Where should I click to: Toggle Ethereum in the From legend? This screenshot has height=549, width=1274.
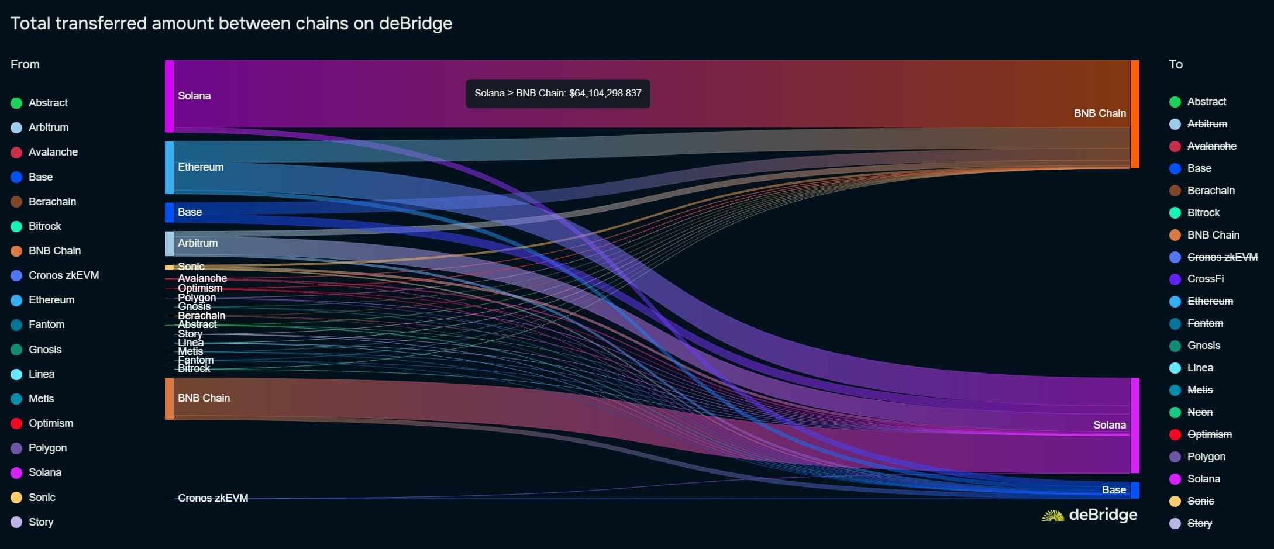coord(43,300)
